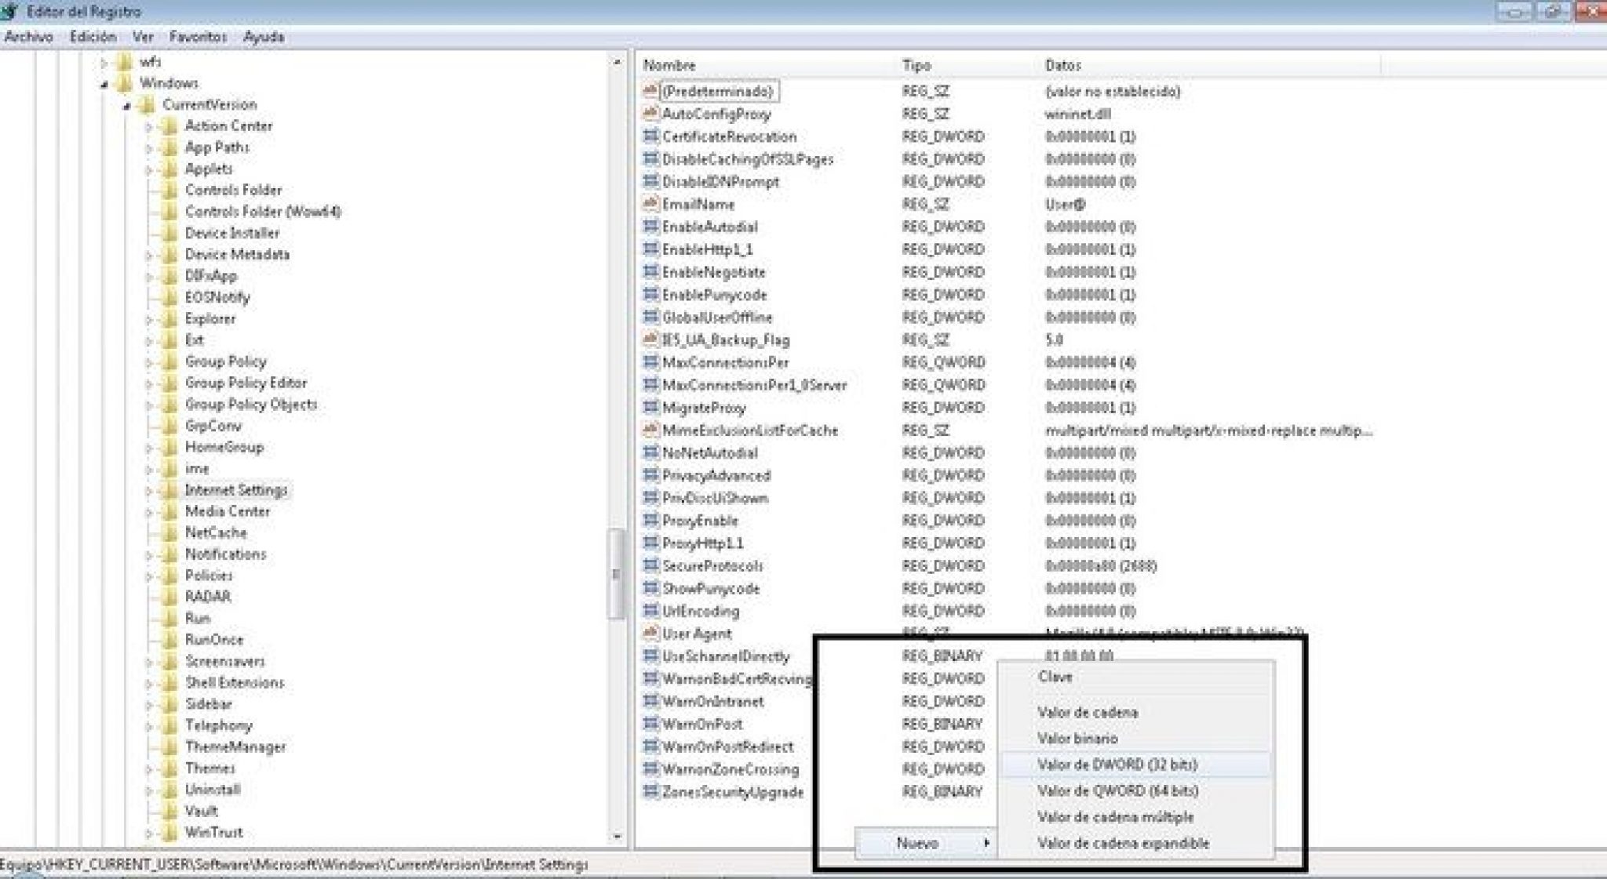This screenshot has height=879, width=1607.
Task: Select Valor de cadena from submenu
Action: (x=1087, y=712)
